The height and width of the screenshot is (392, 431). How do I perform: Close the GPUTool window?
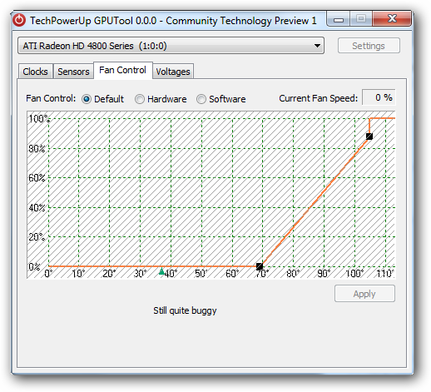[x=392, y=19]
